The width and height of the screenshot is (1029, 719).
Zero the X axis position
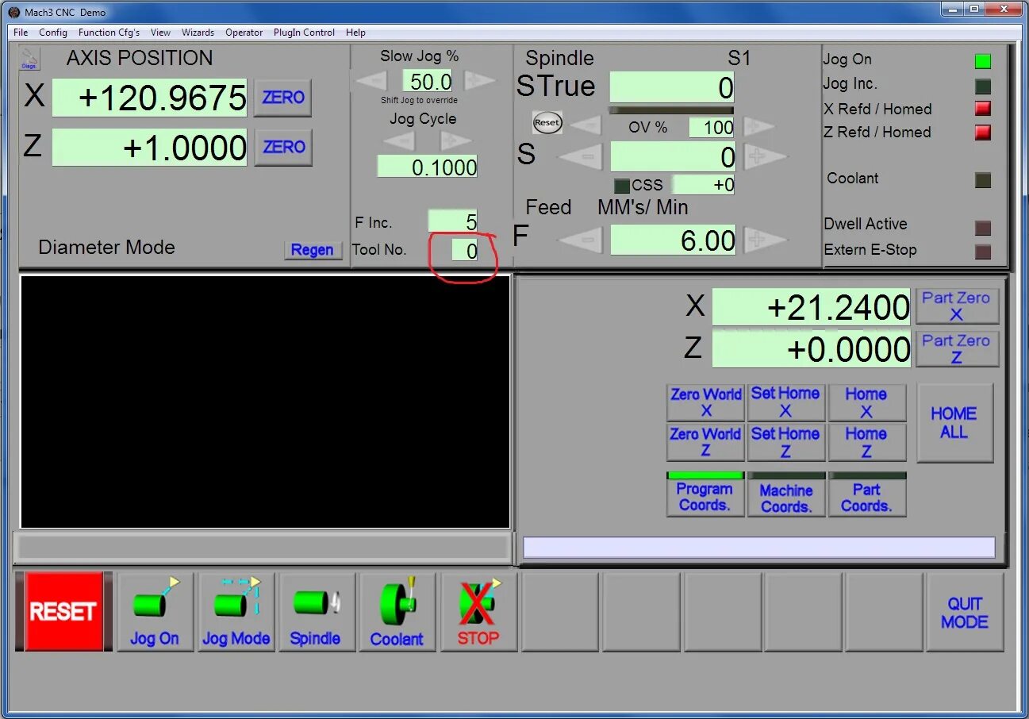(x=283, y=98)
